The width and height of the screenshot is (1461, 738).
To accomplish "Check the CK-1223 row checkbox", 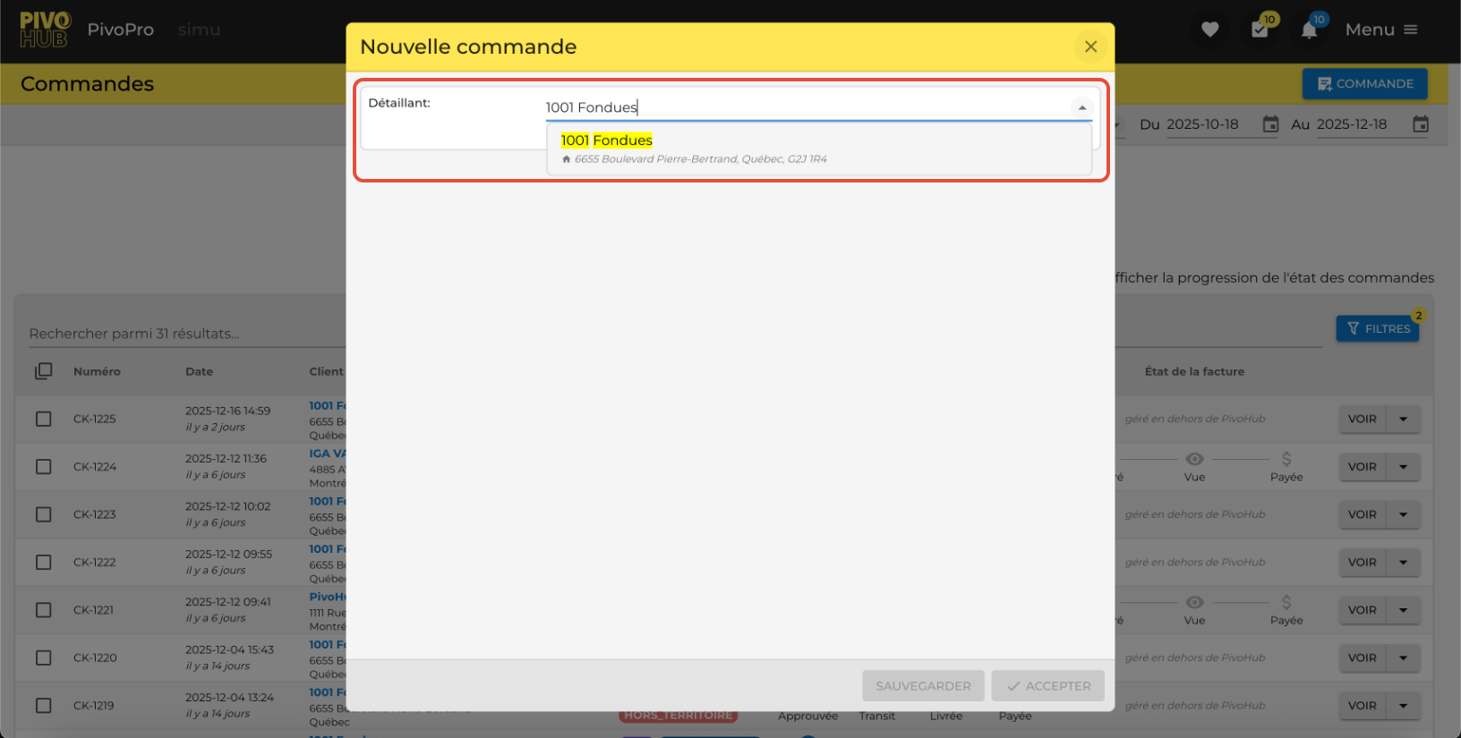I will (43, 514).
